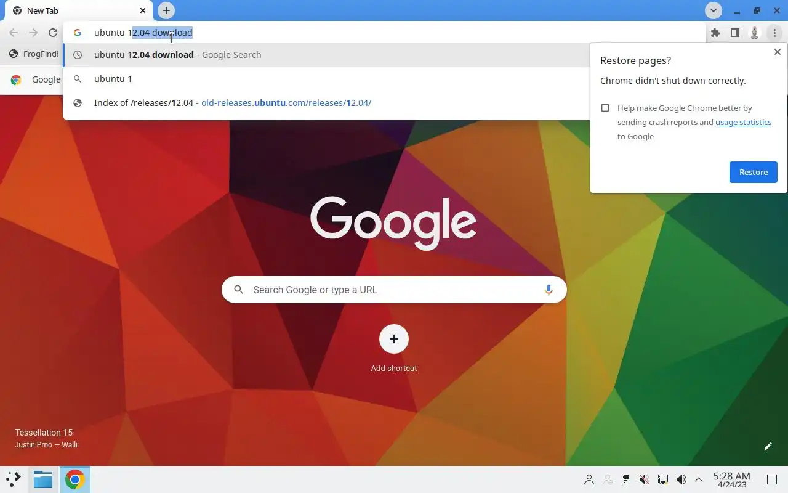This screenshot has width=788, height=493.
Task: Open the Customize Chrome pencil icon
Action: [768, 446]
